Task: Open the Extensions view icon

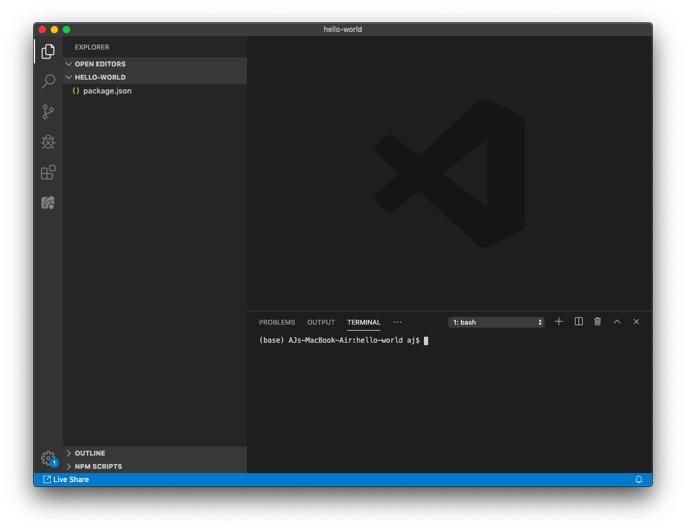Action: click(x=48, y=173)
